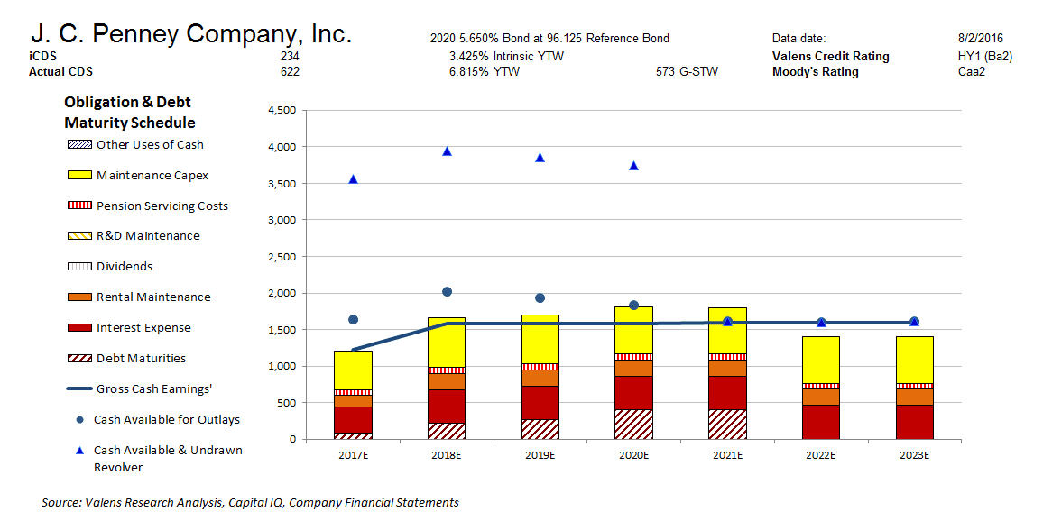The width and height of the screenshot is (1043, 530).
Task: Click the 2019E red Interest Expense segment
Action: pos(540,403)
